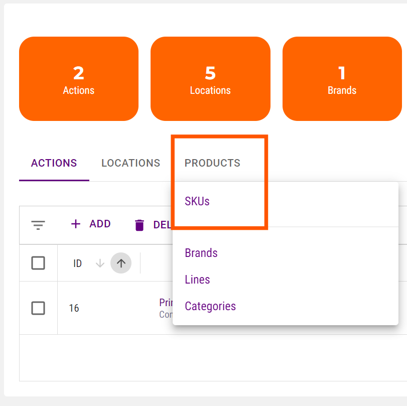Select Lines from the Products menu
The image size is (407, 406).
pyautogui.click(x=197, y=280)
